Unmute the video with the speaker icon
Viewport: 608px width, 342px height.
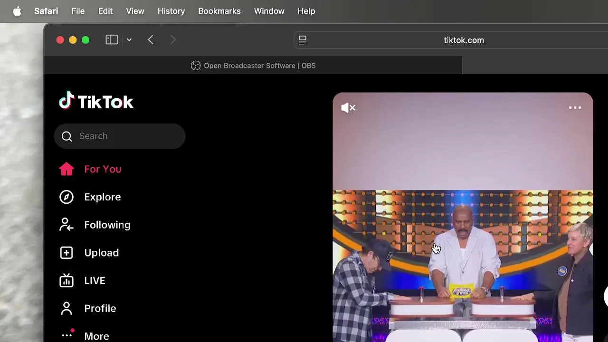pyautogui.click(x=348, y=108)
